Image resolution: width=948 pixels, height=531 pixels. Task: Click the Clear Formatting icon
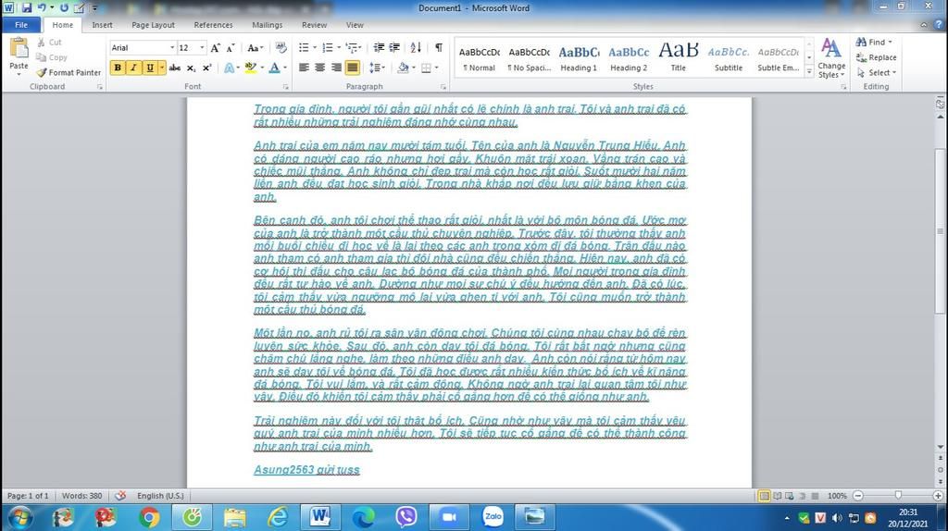coord(281,48)
